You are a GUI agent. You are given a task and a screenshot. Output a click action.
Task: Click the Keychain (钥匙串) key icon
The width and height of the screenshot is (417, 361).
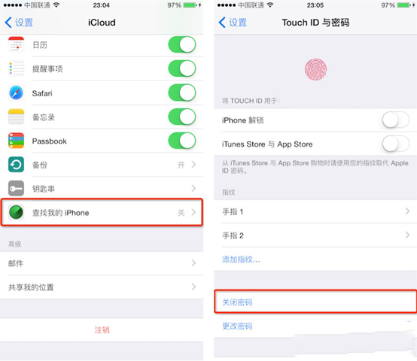click(x=17, y=188)
